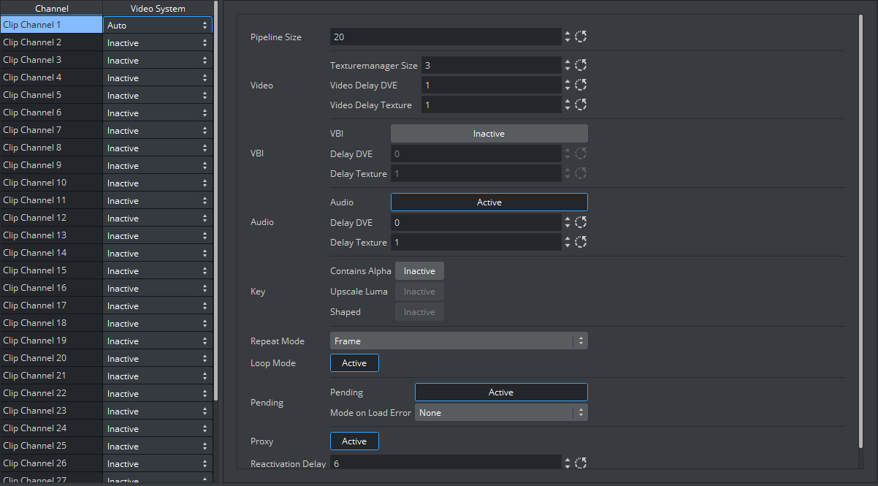Open the Repeat Mode dropdown
Viewport: 878px width, 486px height.
tap(458, 341)
